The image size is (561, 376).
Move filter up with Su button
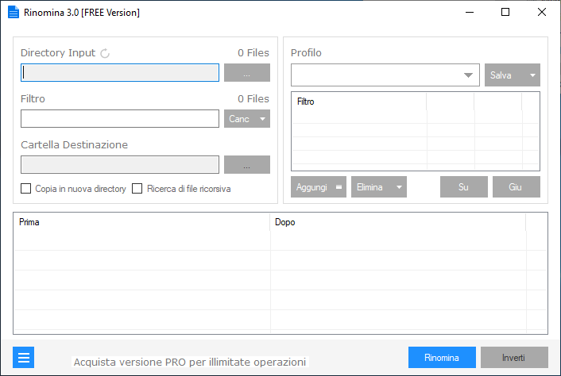click(464, 186)
